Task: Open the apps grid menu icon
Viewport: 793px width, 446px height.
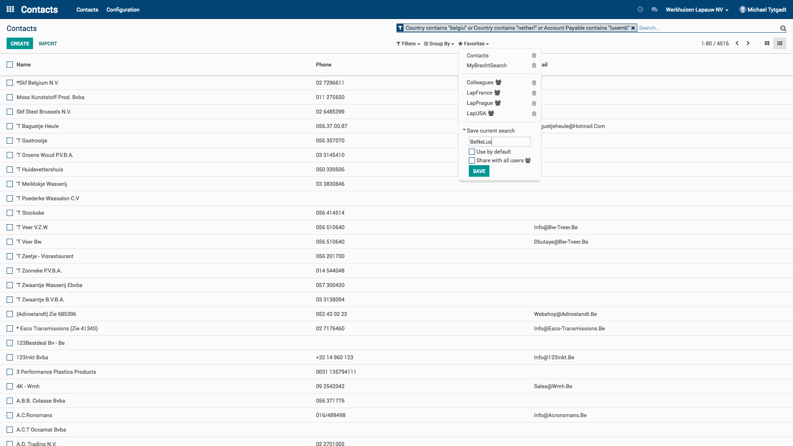Action: [x=10, y=9]
